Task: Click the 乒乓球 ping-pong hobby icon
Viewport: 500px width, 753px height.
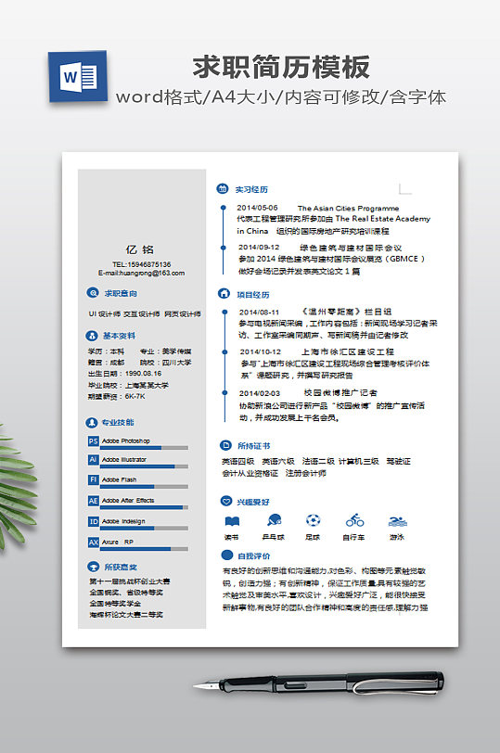Action: point(275,520)
